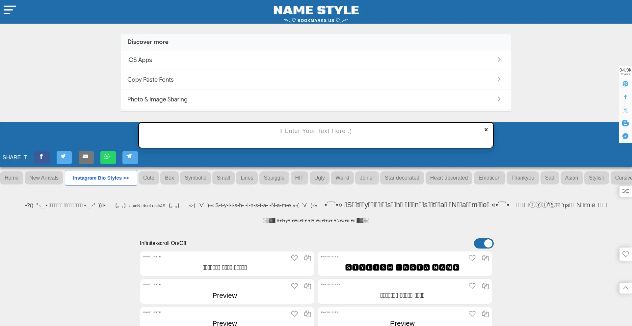Click Blogger icon in side share bar
Screen dimensions: 632x326
pos(625,123)
